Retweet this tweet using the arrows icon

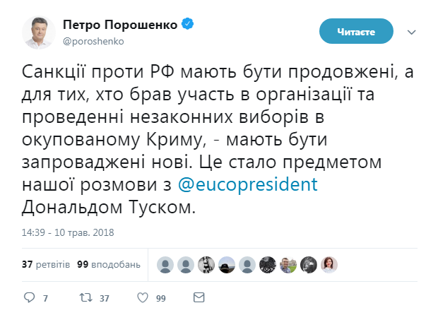pos(85,298)
